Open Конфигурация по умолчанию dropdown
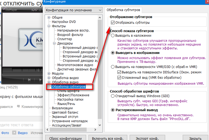Viewport: 209px width, 140px height. [74, 10]
